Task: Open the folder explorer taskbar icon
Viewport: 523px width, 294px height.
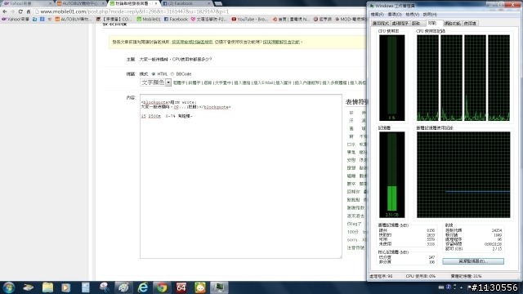Action: [47, 287]
